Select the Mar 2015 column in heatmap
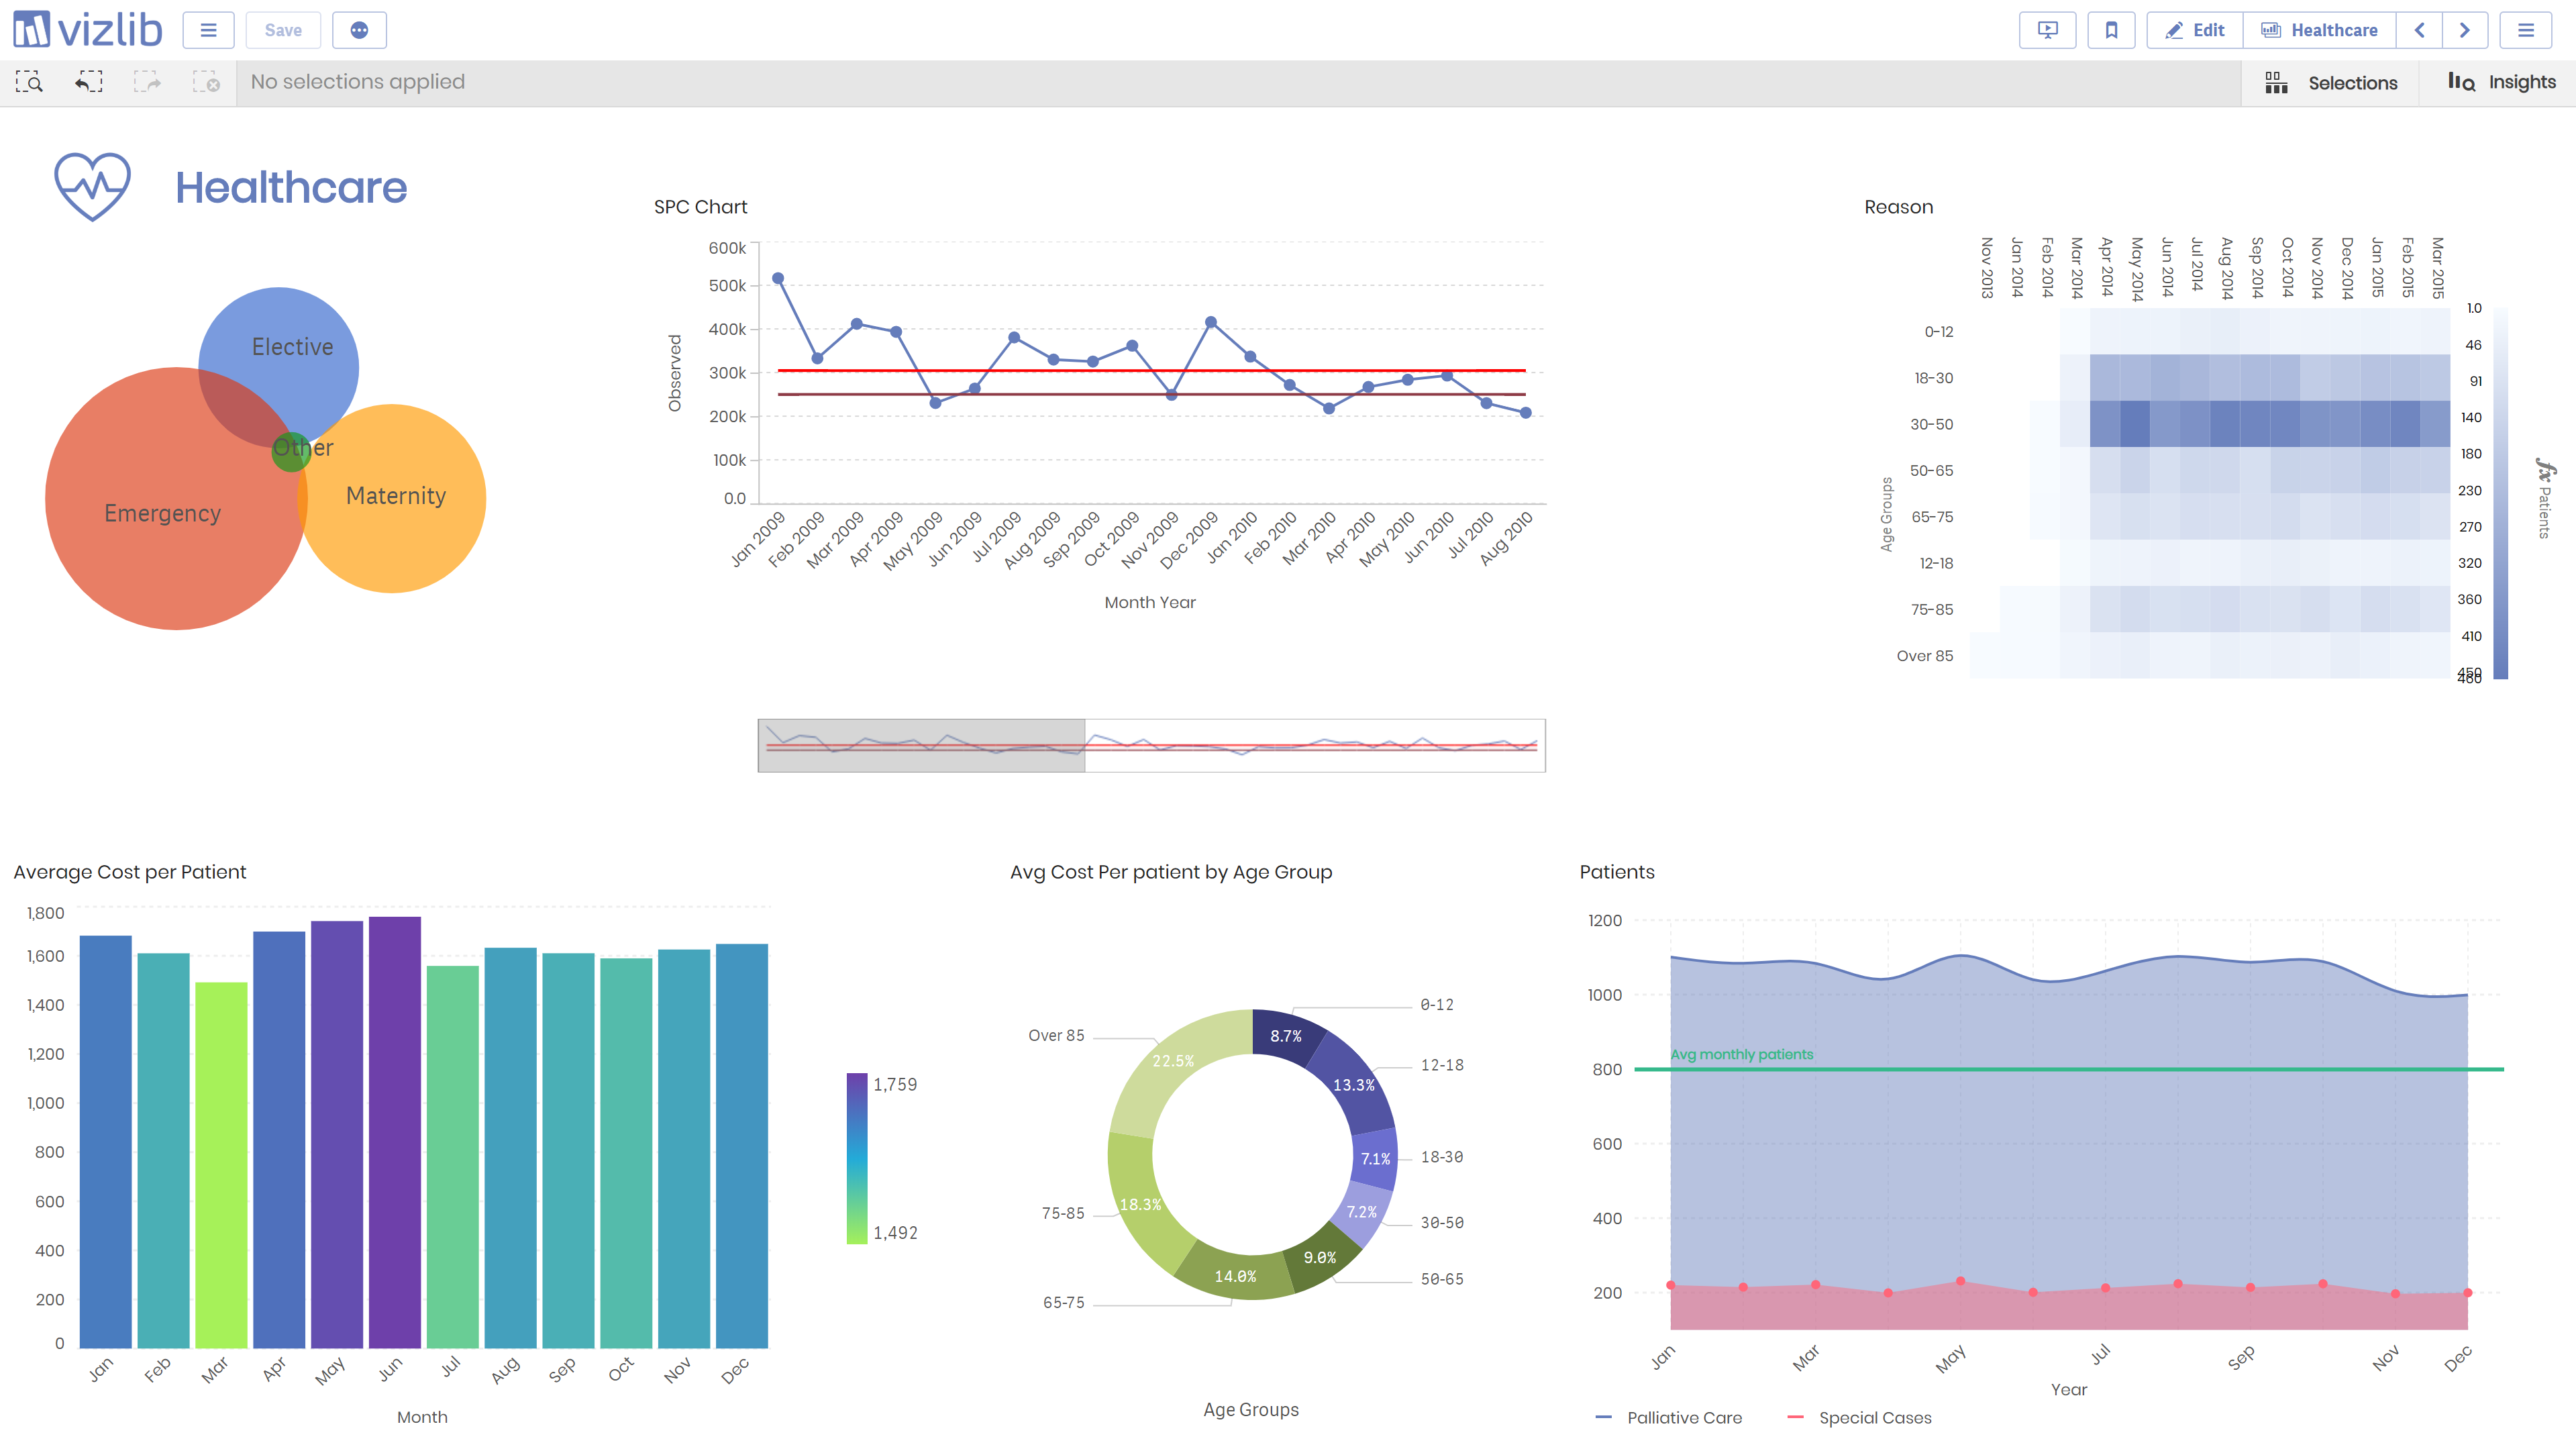The image size is (2576, 1449). [2437, 267]
